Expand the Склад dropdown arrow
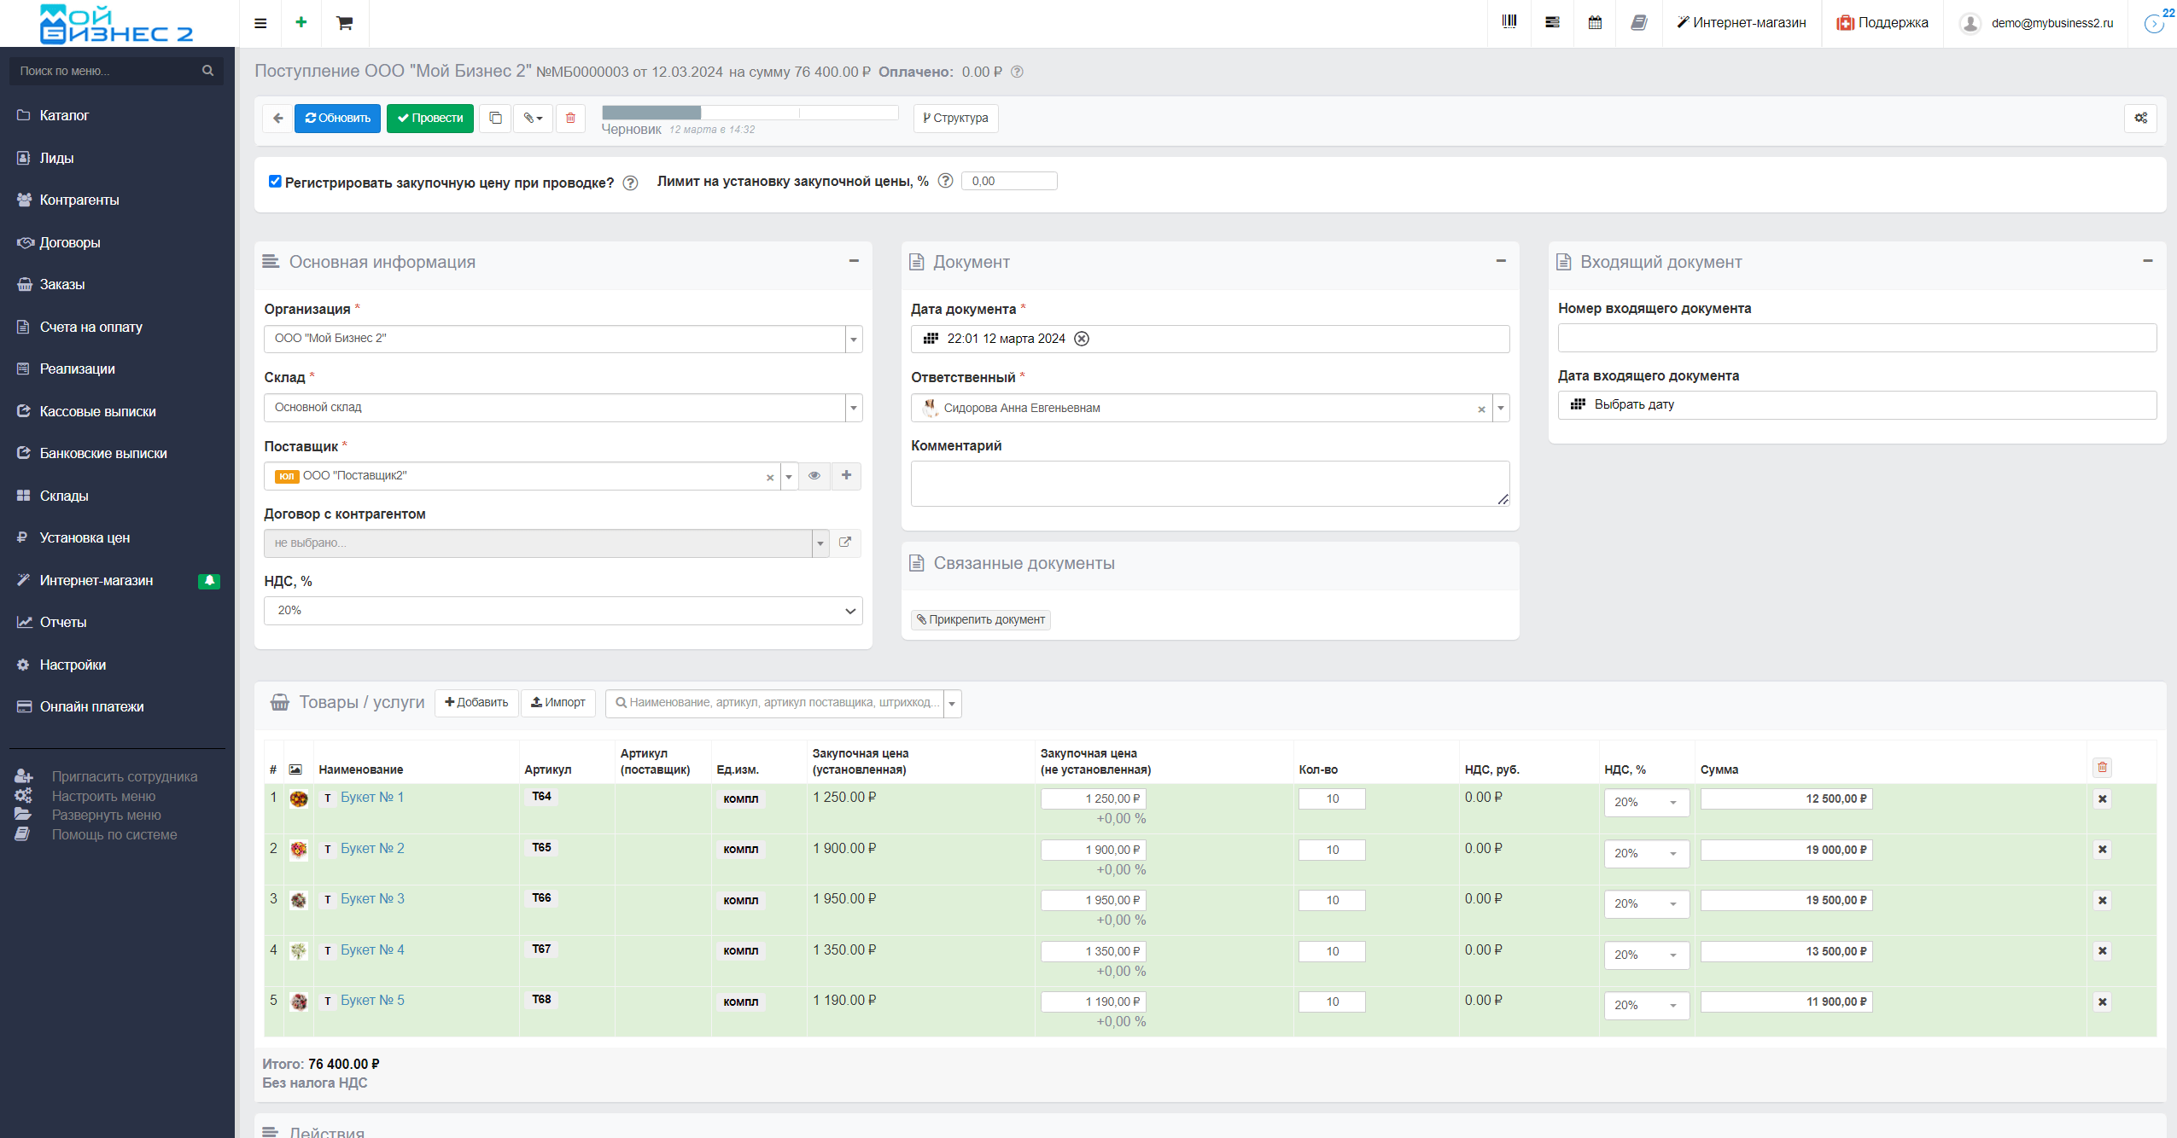The width and height of the screenshot is (2177, 1138). [853, 408]
